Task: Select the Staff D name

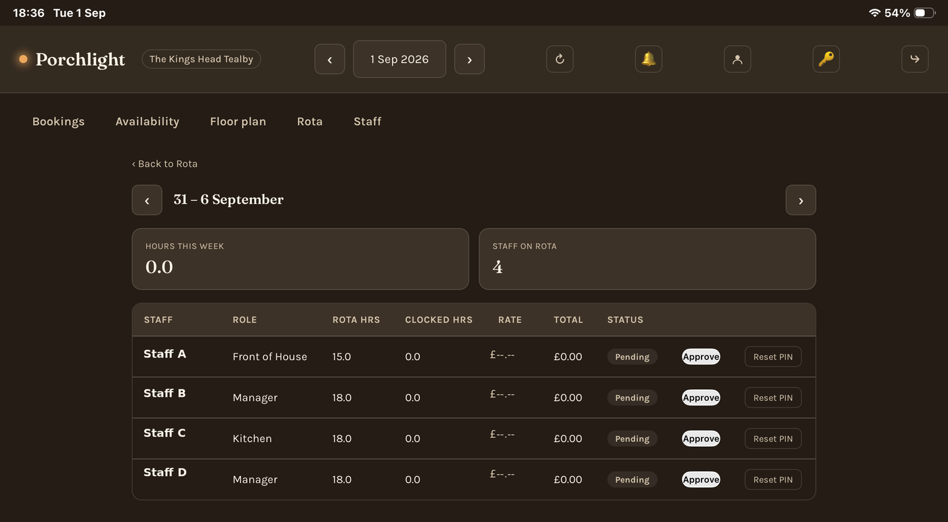Action: click(x=165, y=472)
